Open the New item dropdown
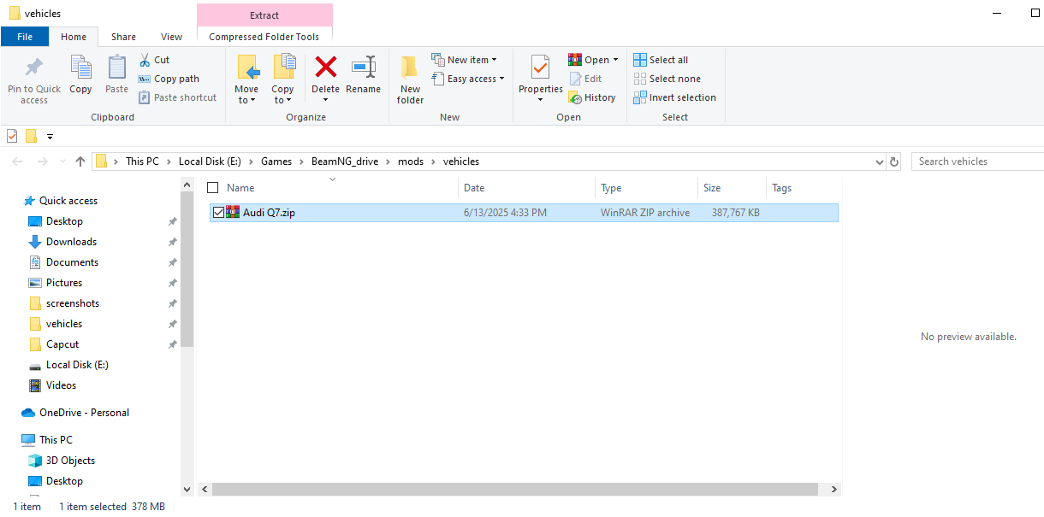The height and width of the screenshot is (517, 1044). [465, 60]
